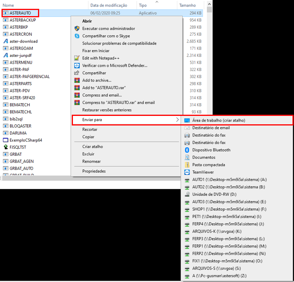Screen dimensions: 294x282
Task: Click the desktop icon beside Área de trabalho
Action: point(187,120)
